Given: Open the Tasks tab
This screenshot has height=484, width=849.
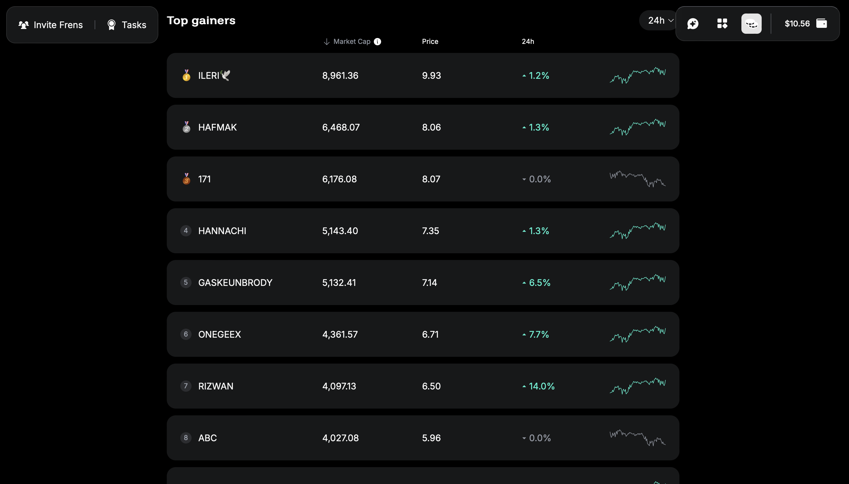Looking at the screenshot, I should click(x=127, y=25).
